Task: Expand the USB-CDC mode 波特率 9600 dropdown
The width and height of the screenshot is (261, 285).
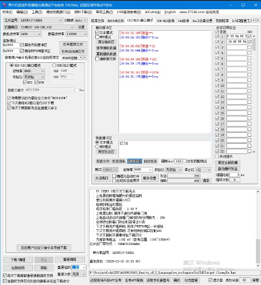Action: [x=43, y=71]
